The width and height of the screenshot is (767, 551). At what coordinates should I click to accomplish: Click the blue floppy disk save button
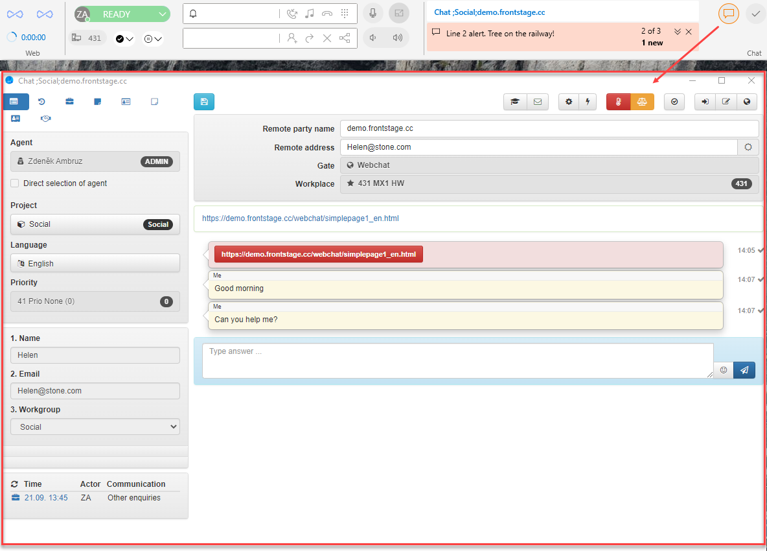coord(204,102)
